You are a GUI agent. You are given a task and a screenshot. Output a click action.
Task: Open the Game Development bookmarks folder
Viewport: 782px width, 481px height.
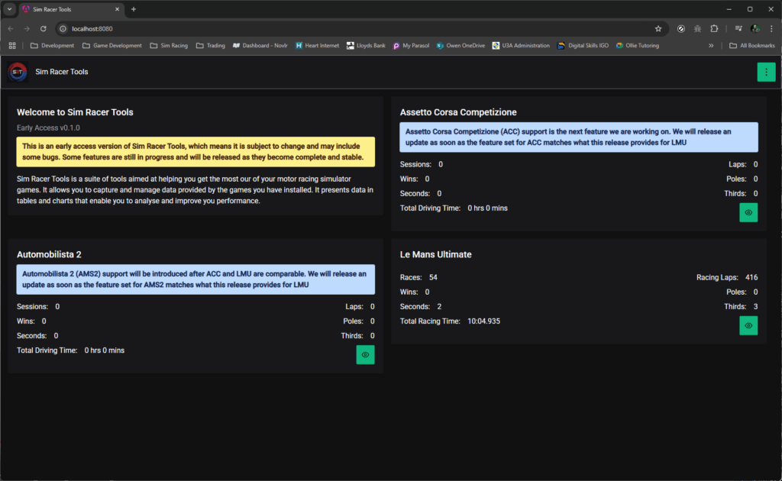(112, 45)
